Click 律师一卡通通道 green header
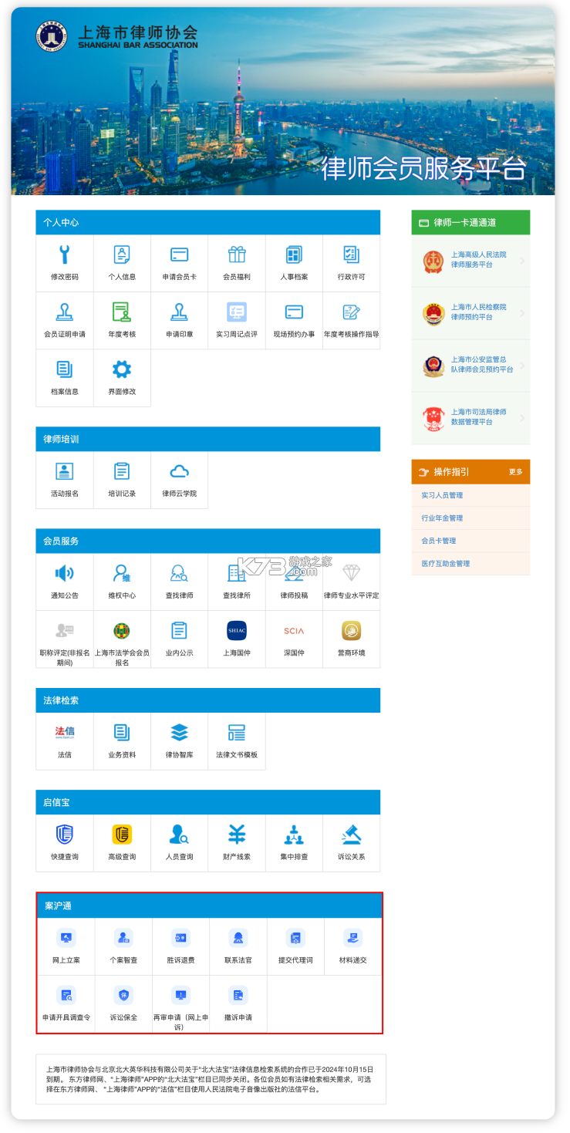The height and width of the screenshot is (1133, 570). pos(471,222)
